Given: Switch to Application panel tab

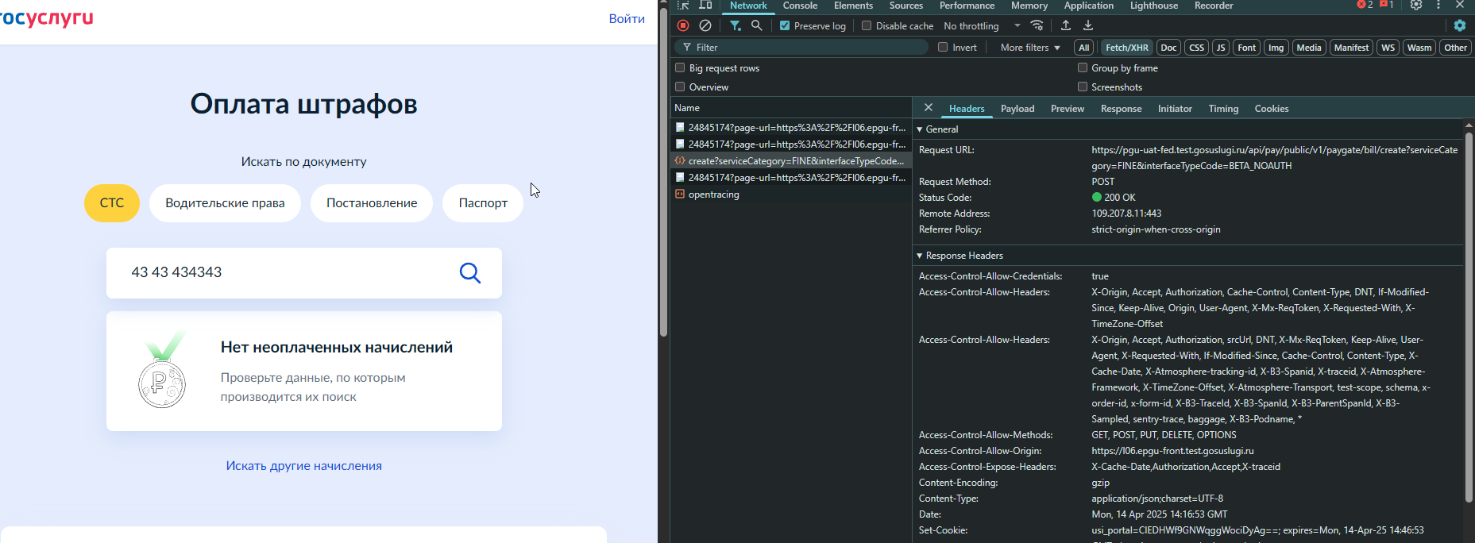Looking at the screenshot, I should 1088,6.
